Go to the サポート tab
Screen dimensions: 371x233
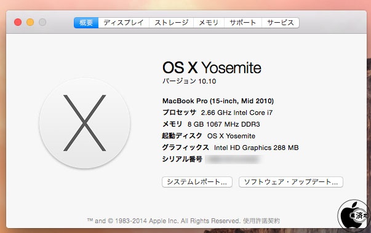(243, 23)
